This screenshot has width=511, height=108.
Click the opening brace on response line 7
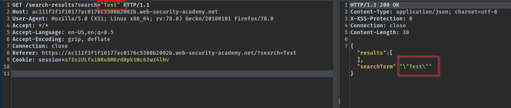pos(352,46)
